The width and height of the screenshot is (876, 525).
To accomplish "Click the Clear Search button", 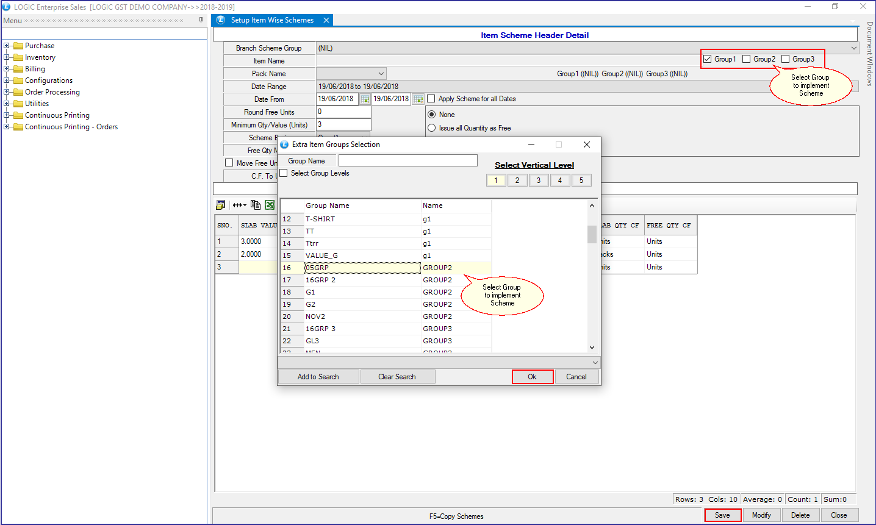I will click(397, 377).
